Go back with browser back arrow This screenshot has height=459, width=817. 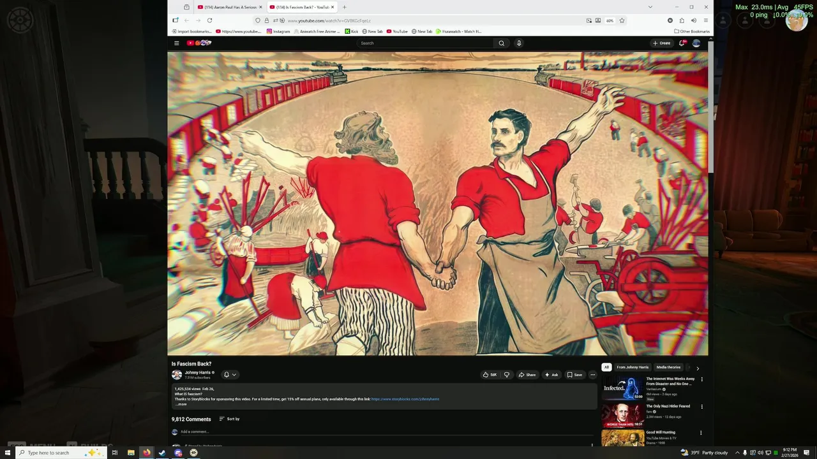[186, 20]
